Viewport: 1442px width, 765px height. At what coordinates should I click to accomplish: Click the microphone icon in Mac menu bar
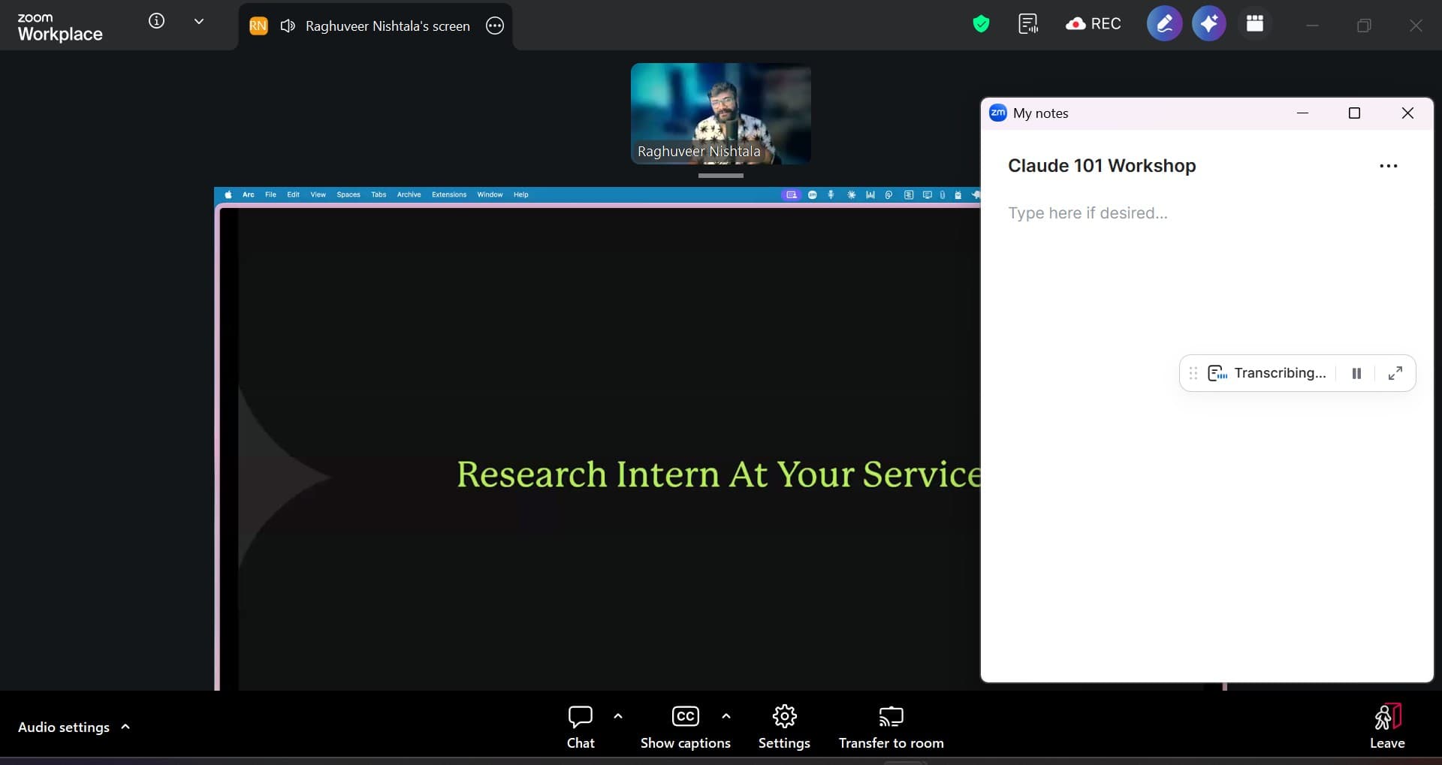point(831,194)
